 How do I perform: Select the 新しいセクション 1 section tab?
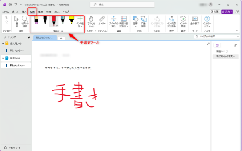pos(45,38)
